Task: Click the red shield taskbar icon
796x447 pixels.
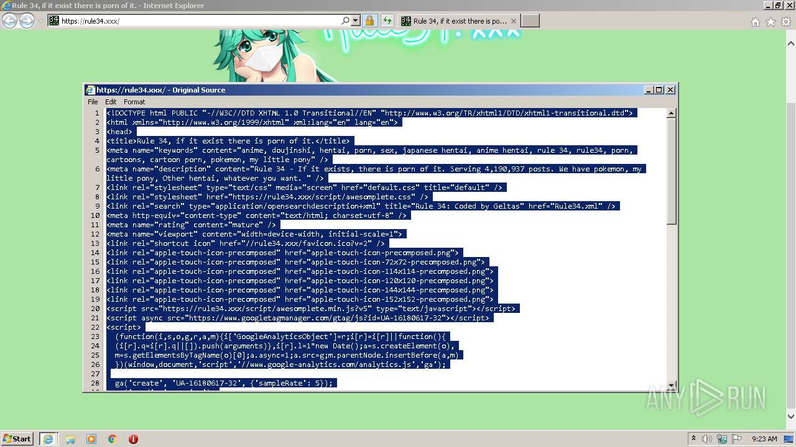Action: click(133, 439)
